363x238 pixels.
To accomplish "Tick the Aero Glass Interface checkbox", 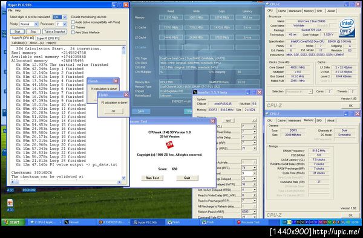I will coord(73,33).
